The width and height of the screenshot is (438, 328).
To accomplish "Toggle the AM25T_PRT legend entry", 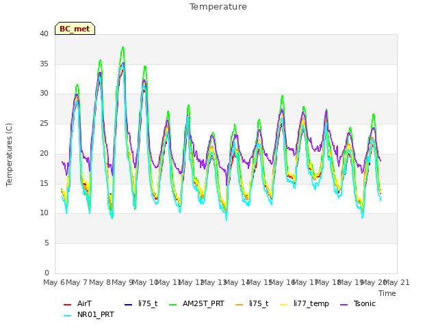I will (196, 303).
